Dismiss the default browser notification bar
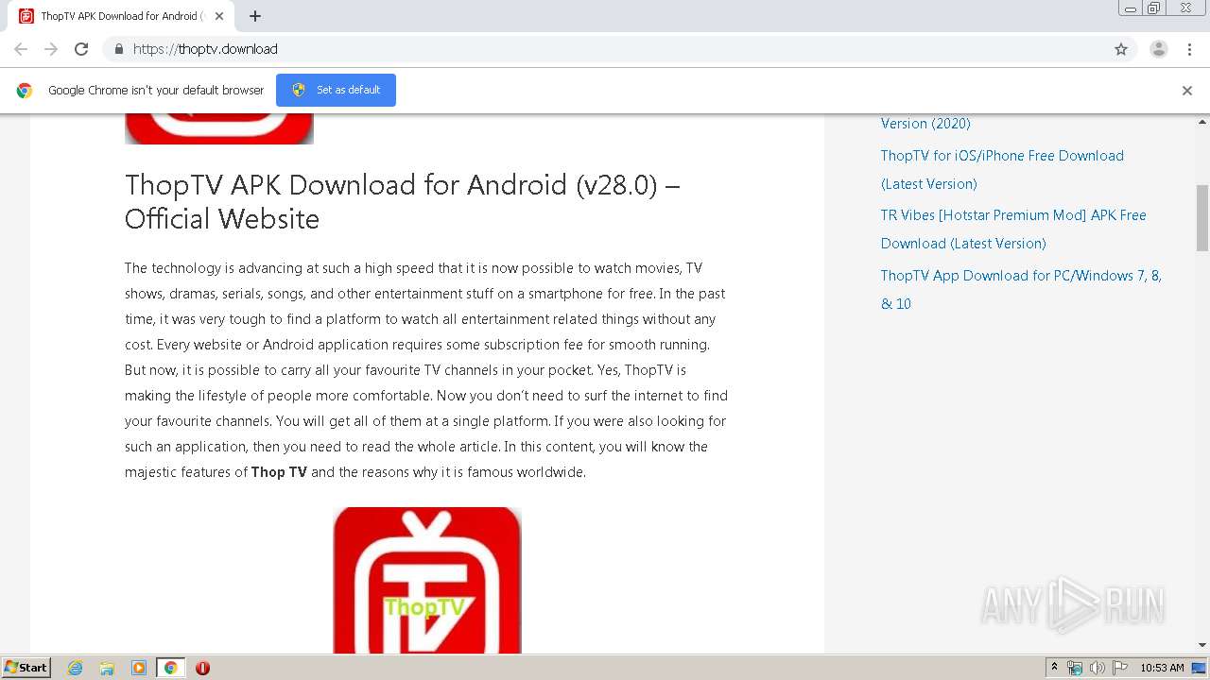The width and height of the screenshot is (1210, 680). (x=1187, y=91)
